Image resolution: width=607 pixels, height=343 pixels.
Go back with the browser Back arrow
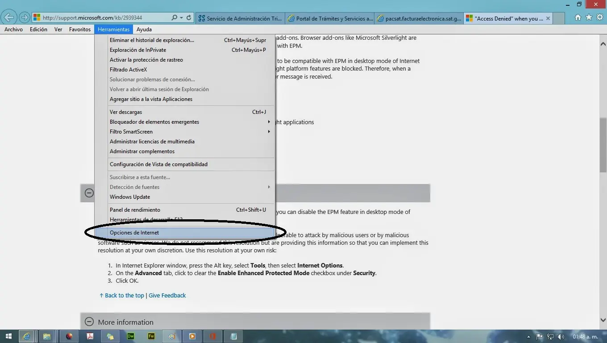(9, 18)
